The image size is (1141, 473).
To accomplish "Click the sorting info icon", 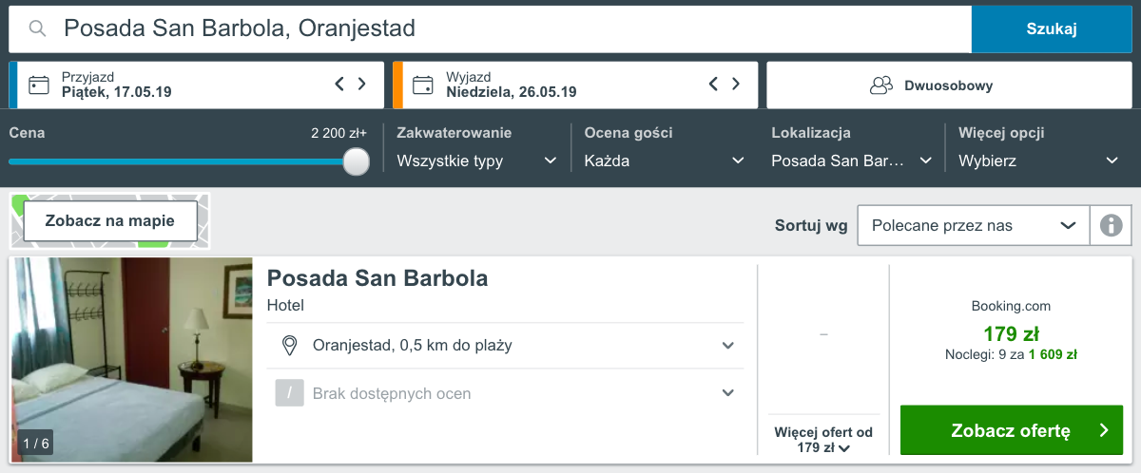I will pos(1111,225).
